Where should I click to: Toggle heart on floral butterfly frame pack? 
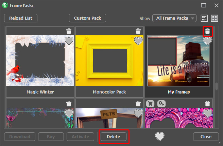coord(69,113)
